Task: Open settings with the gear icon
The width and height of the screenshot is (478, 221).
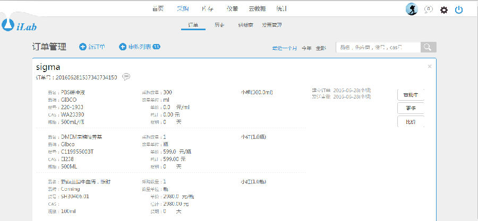Action: 444,10
